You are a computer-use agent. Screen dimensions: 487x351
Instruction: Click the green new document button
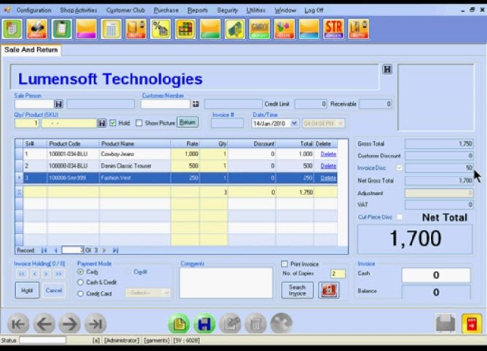pos(179,324)
